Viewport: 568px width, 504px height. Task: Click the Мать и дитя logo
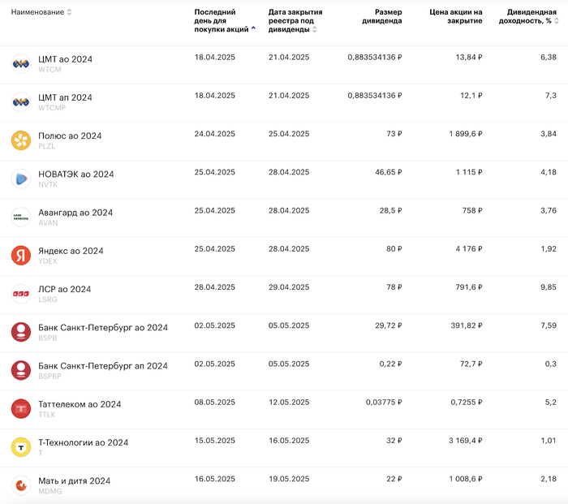coord(21,485)
